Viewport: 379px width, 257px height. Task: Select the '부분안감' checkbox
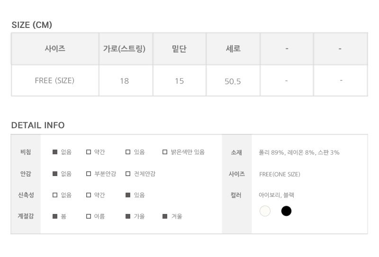(89, 174)
